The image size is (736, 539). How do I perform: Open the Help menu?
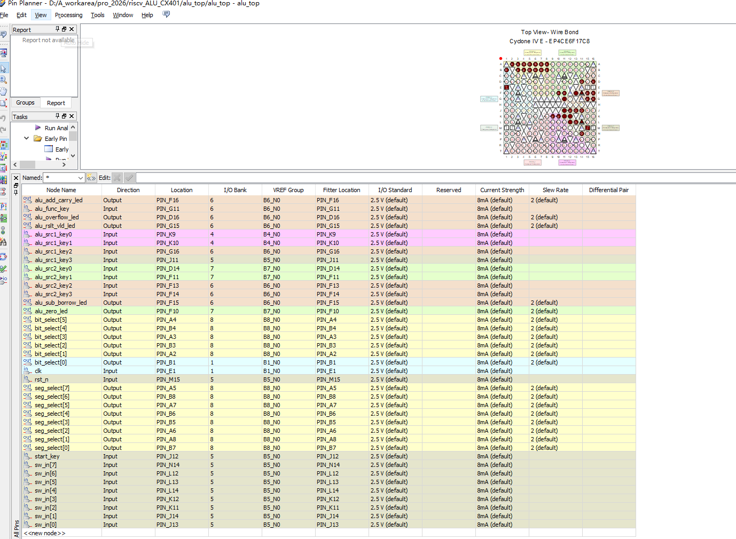147,15
